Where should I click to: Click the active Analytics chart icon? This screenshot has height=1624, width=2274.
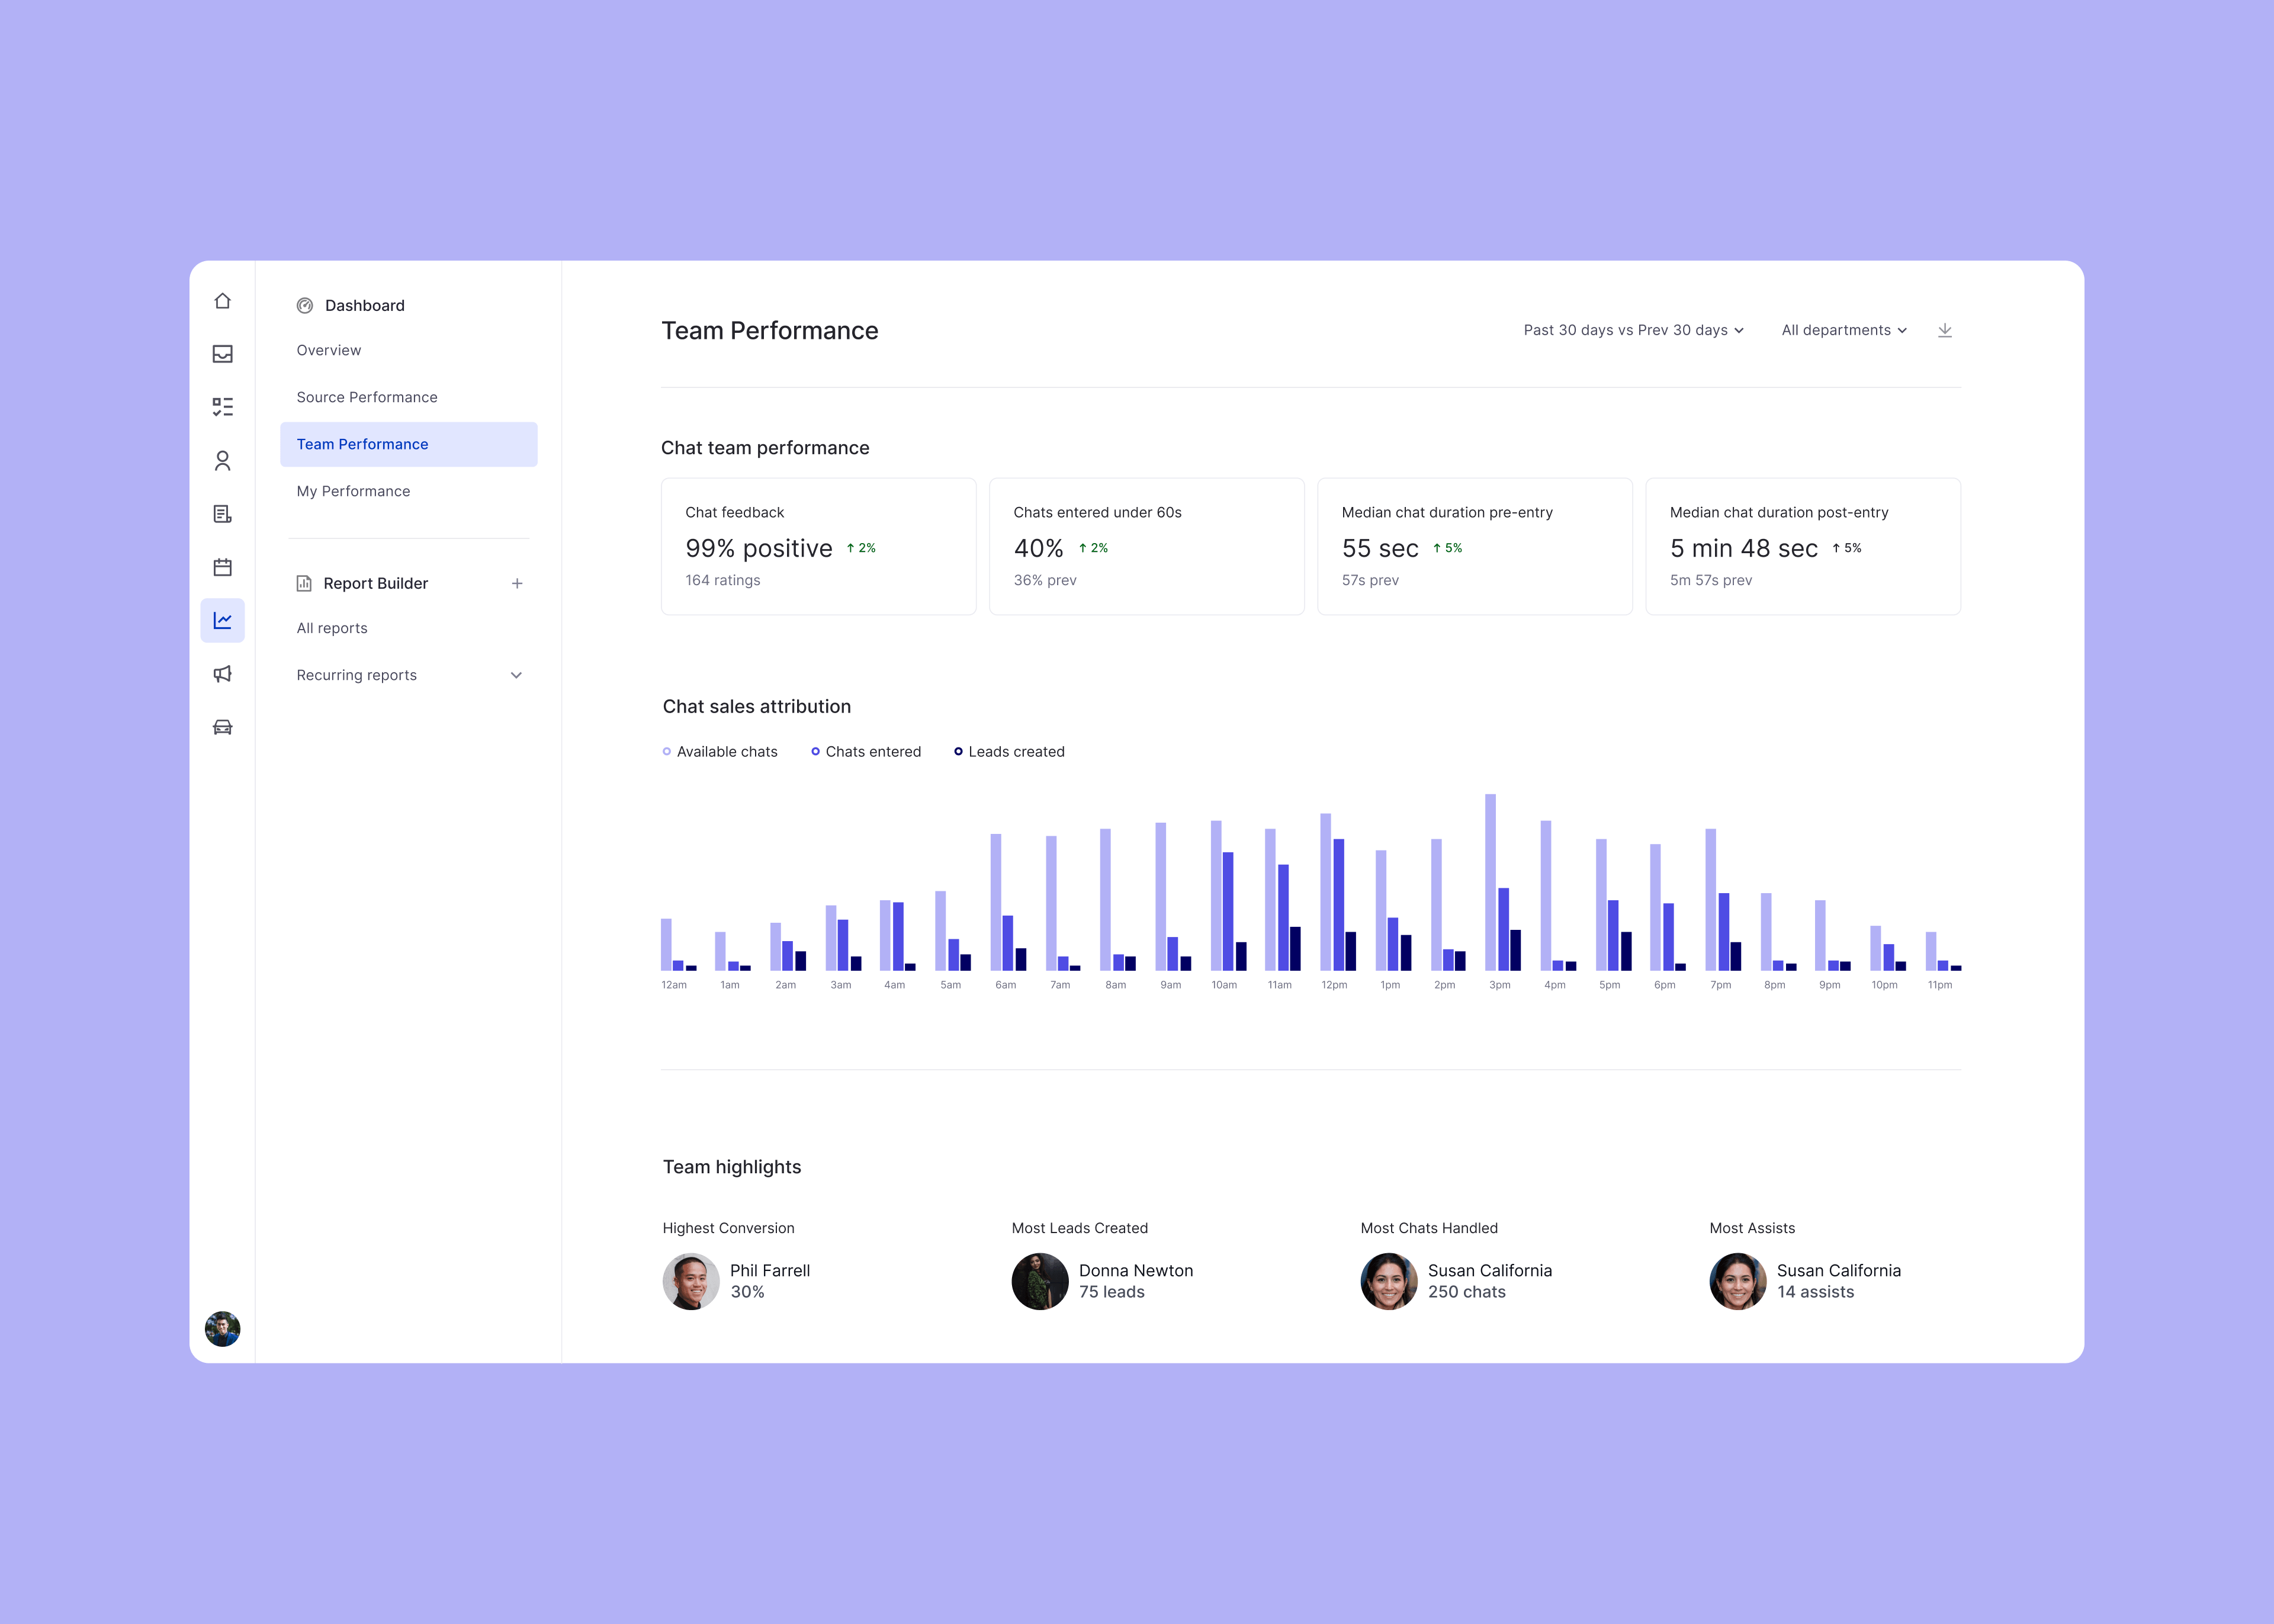[x=223, y=620]
